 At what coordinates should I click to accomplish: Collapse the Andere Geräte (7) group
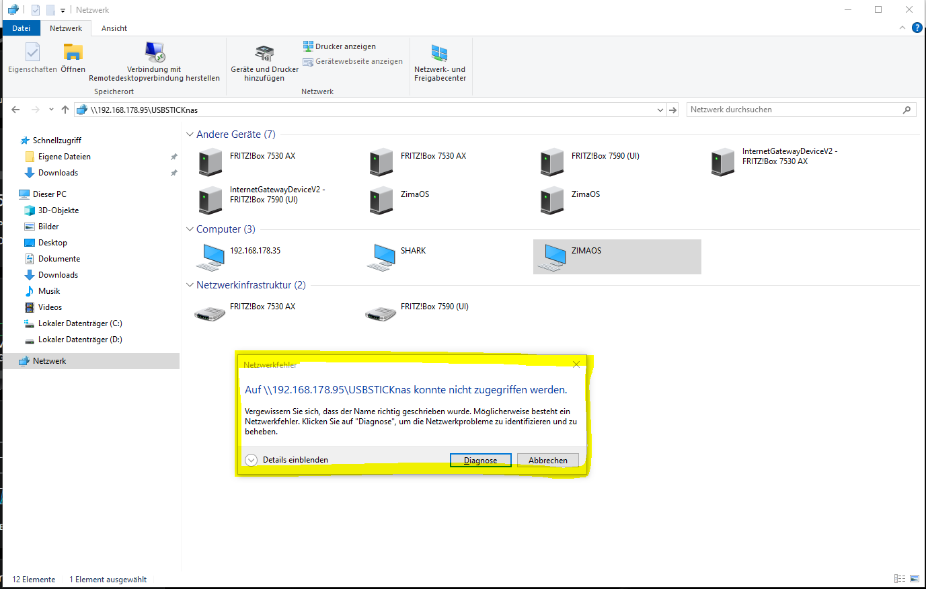[190, 134]
